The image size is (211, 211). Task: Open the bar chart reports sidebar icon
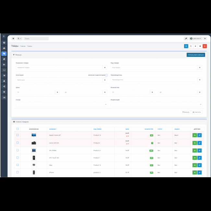[4, 97]
